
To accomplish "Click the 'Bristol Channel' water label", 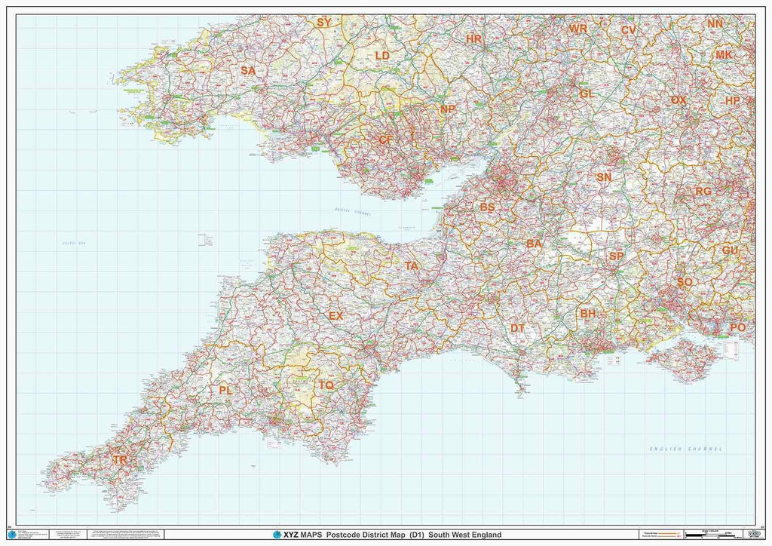I will 354,214.
